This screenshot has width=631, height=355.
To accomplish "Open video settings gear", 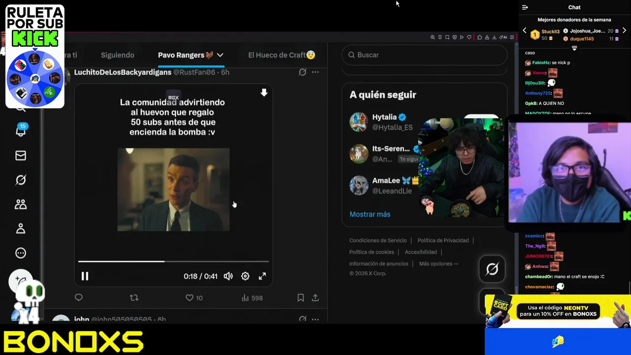I will 245,276.
